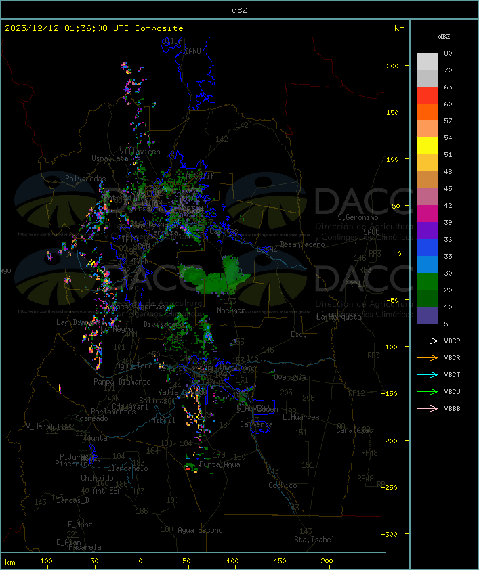The width and height of the screenshot is (479, 570).
Task: Click the orange VBCR arrow icon
Action: click(x=428, y=357)
